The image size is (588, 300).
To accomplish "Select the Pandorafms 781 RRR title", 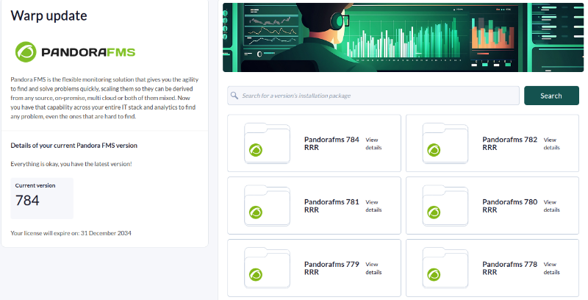I will (331, 206).
